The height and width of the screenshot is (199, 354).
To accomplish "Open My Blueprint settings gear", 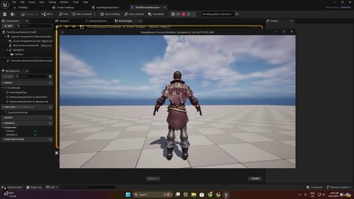I will pyautogui.click(x=50, y=76).
